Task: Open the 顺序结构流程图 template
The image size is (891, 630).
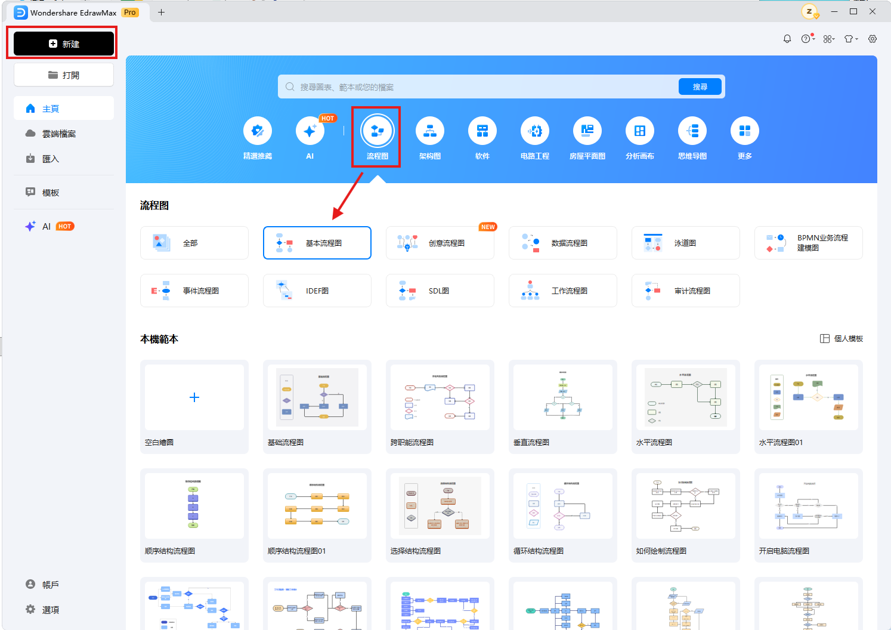Action: click(194, 515)
